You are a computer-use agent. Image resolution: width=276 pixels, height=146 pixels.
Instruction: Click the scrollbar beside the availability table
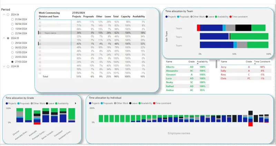tap(216, 64)
